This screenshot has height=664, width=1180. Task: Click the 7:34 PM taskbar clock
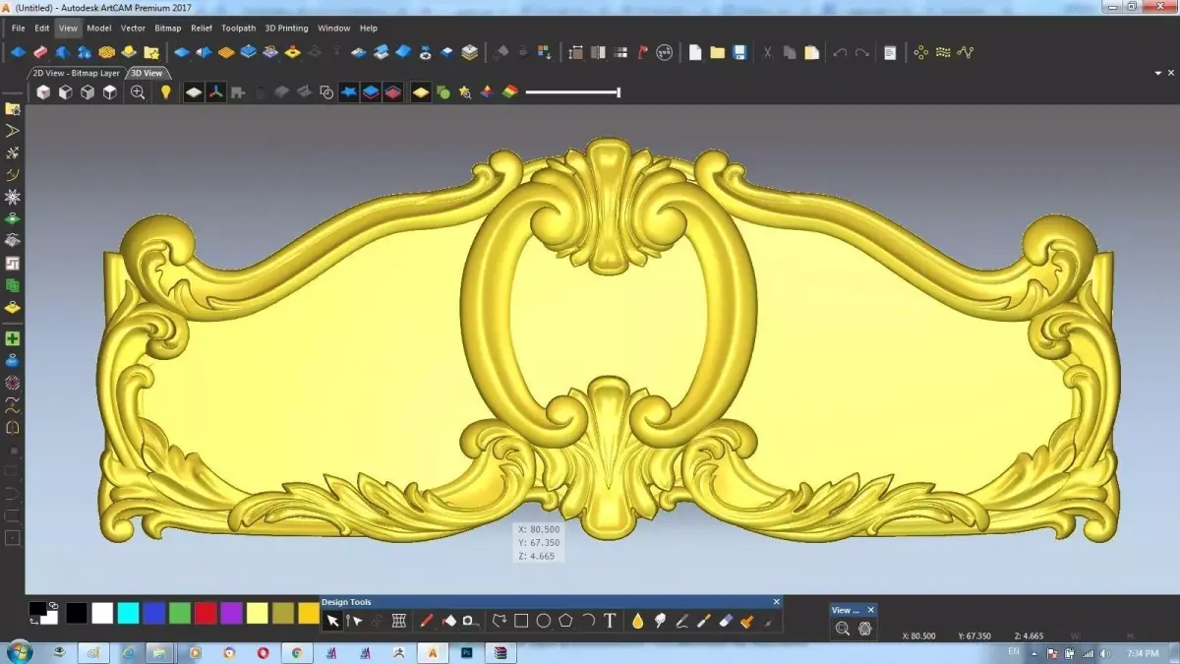(1143, 653)
